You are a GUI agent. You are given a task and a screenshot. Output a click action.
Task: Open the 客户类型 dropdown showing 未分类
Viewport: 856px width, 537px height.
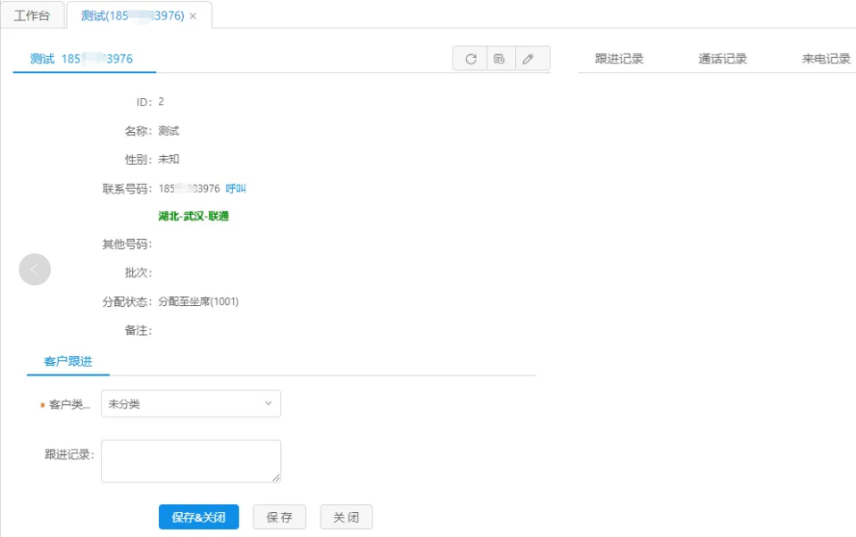coord(191,404)
